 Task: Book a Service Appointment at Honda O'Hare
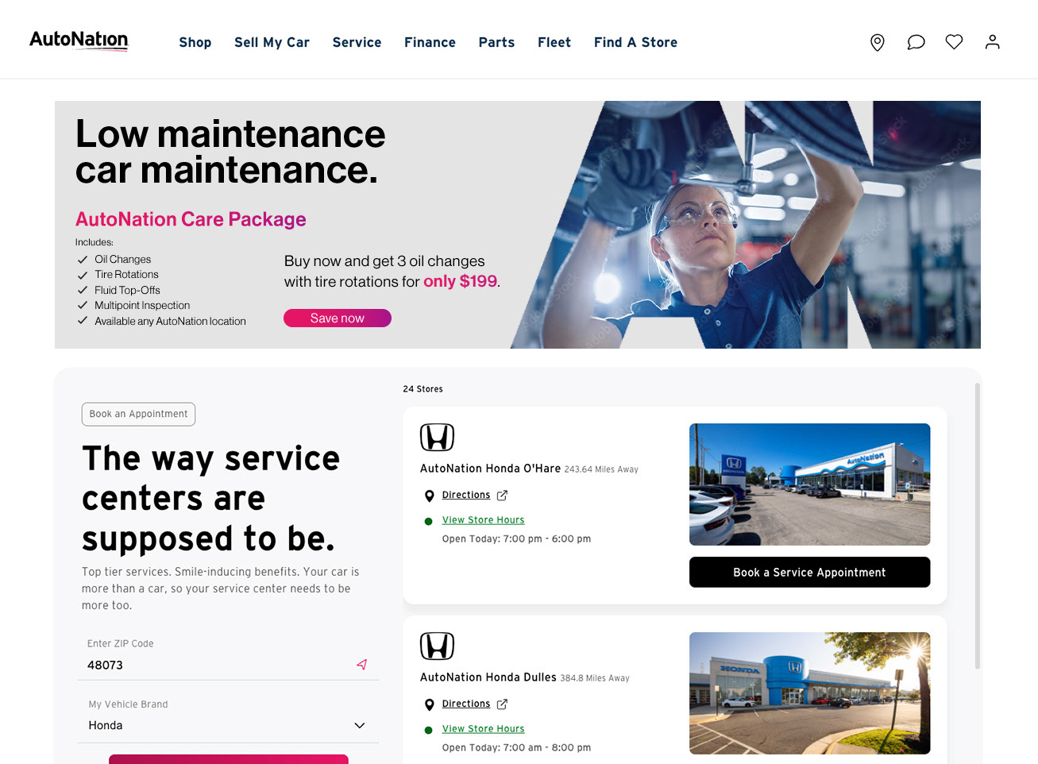pyautogui.click(x=809, y=572)
